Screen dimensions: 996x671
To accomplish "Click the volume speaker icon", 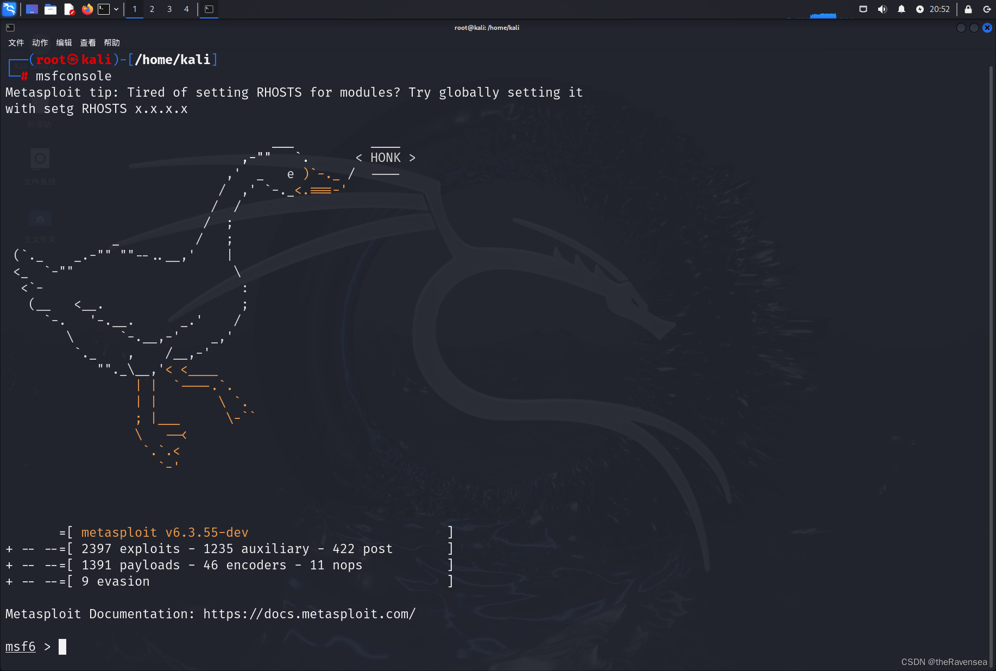I will coord(882,9).
